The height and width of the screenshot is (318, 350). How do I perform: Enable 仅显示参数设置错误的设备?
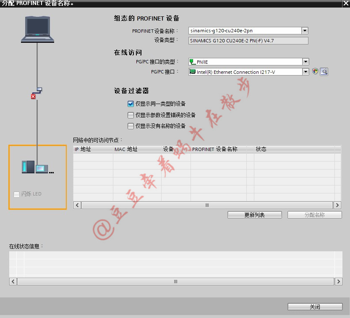tap(131, 115)
